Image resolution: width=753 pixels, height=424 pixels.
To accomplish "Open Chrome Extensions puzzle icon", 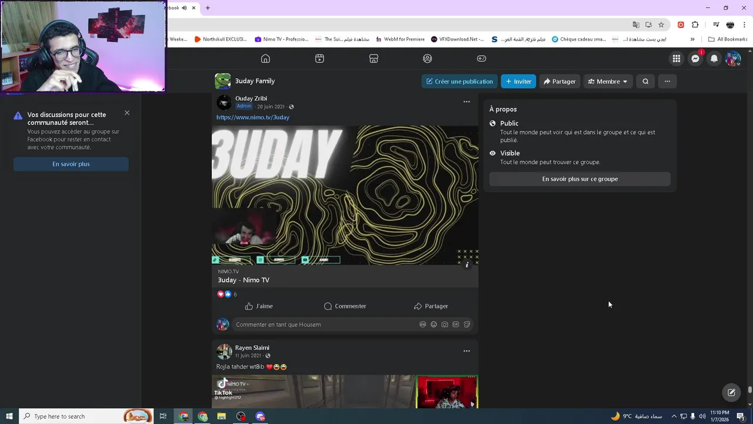I will (695, 25).
